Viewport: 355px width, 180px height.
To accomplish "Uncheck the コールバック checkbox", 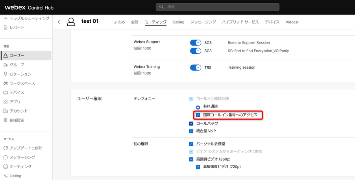I will tap(191, 124).
